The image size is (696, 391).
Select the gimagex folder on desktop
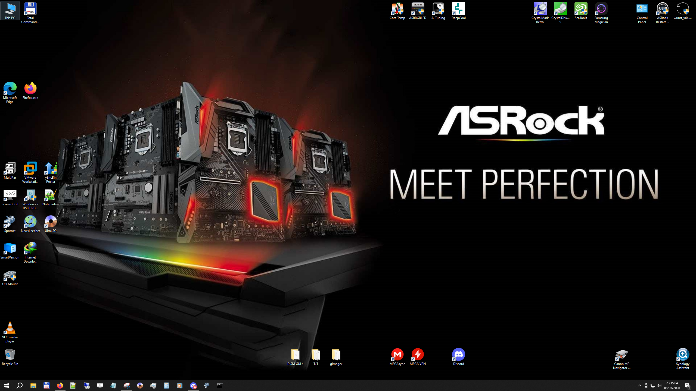(336, 357)
